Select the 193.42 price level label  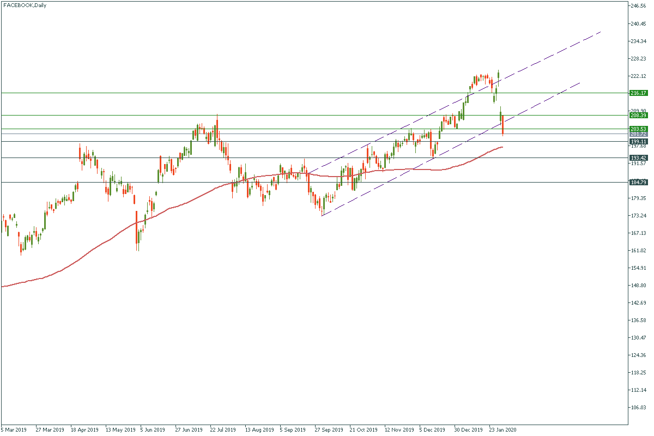pos(637,158)
